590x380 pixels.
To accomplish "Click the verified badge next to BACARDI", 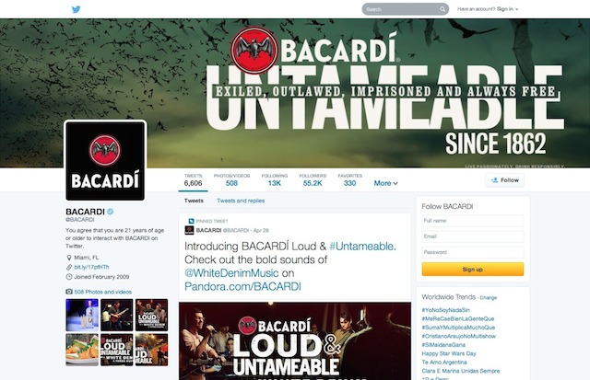I will pos(111,212).
